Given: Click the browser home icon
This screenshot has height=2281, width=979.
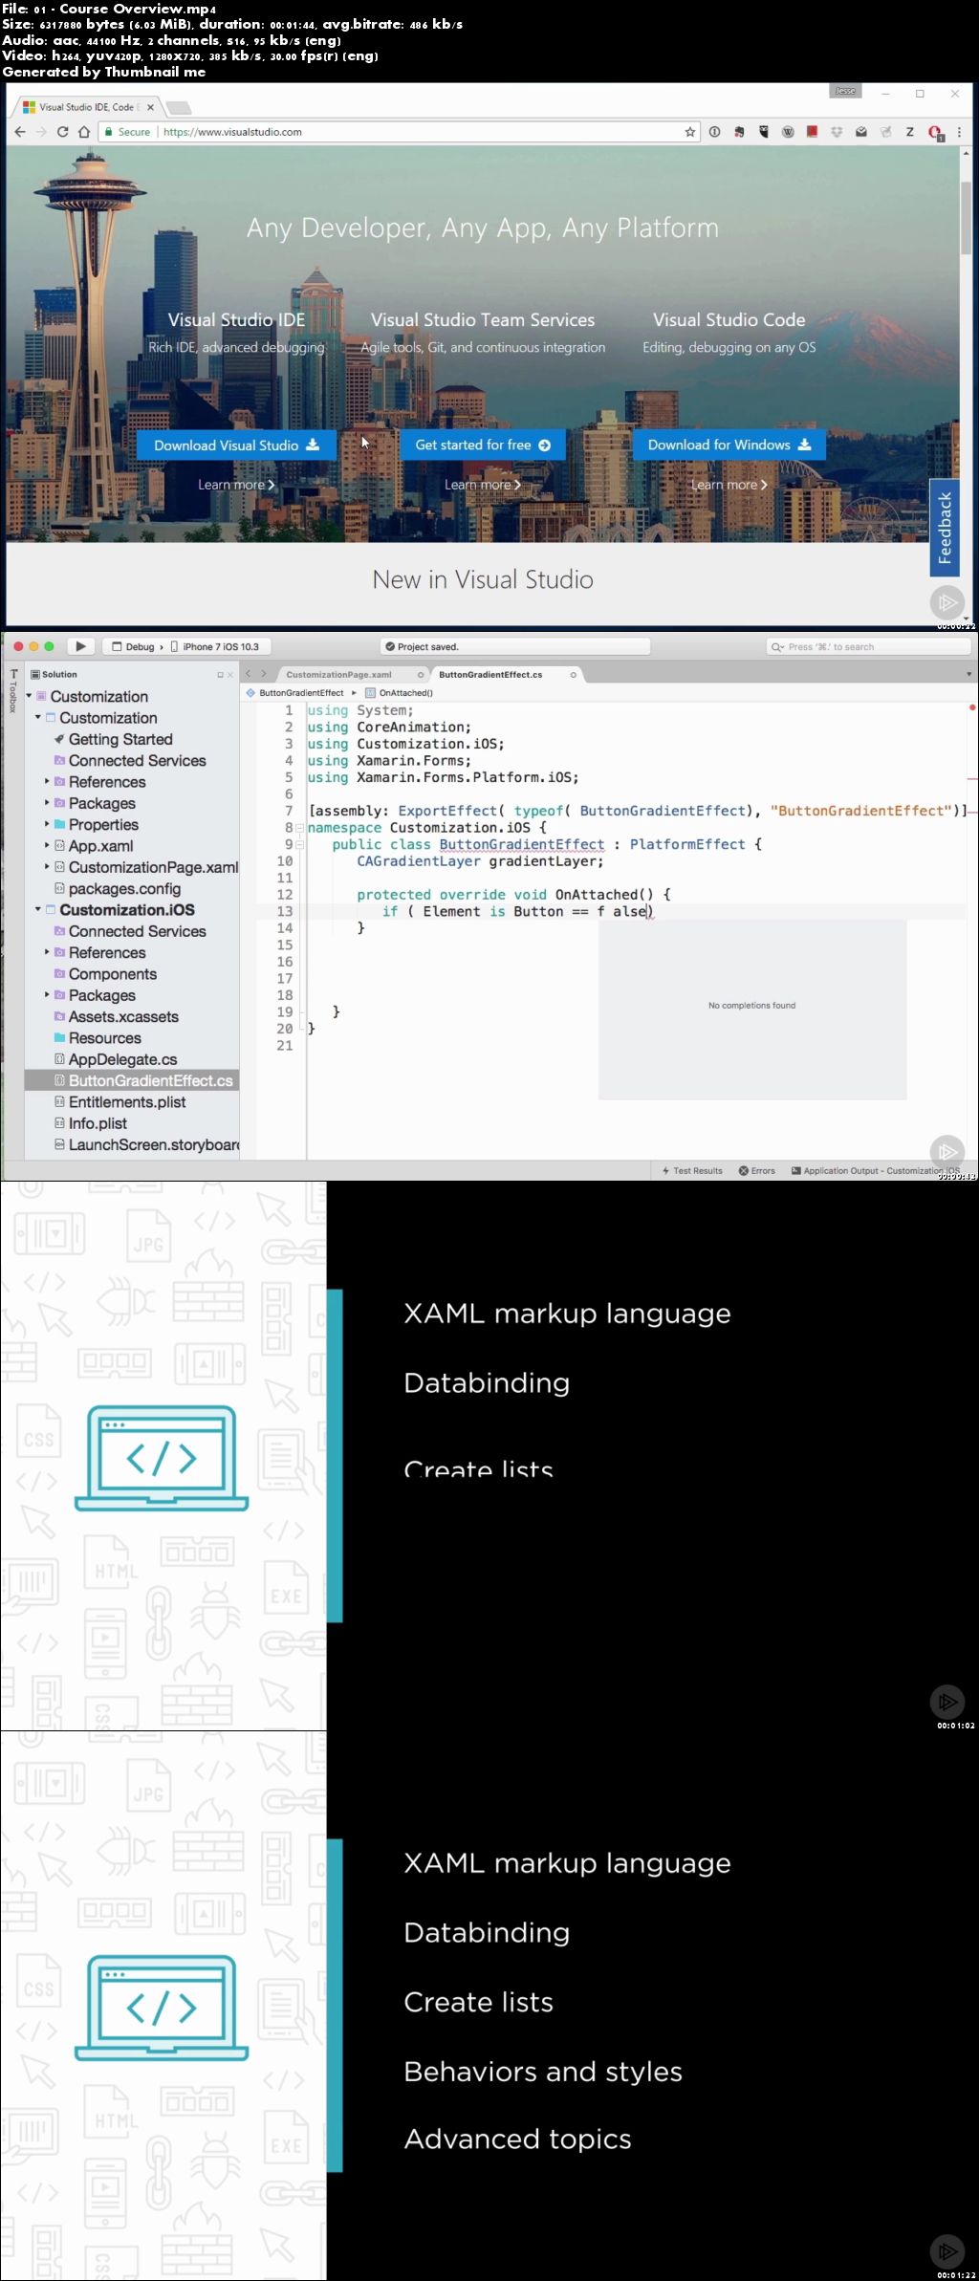Looking at the screenshot, I should pos(83,132).
